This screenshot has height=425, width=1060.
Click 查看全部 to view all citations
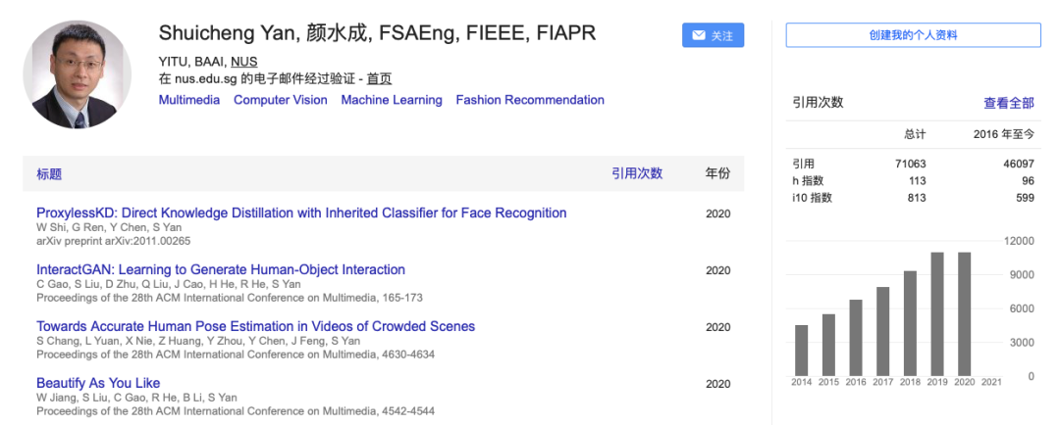tap(1008, 103)
